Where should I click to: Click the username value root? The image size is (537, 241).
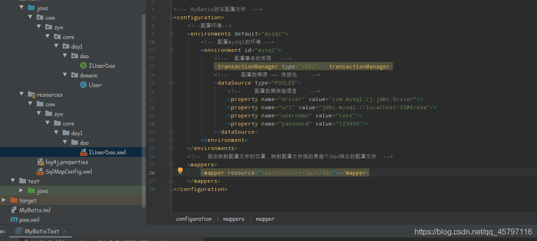pos(346,115)
